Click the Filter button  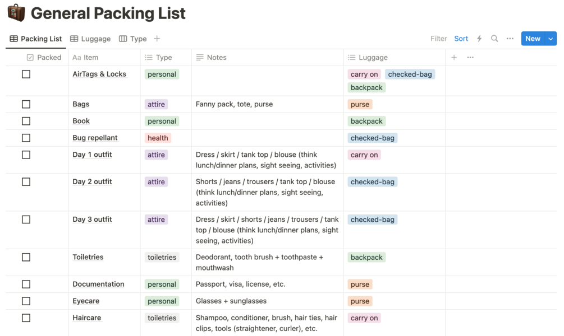[438, 39]
